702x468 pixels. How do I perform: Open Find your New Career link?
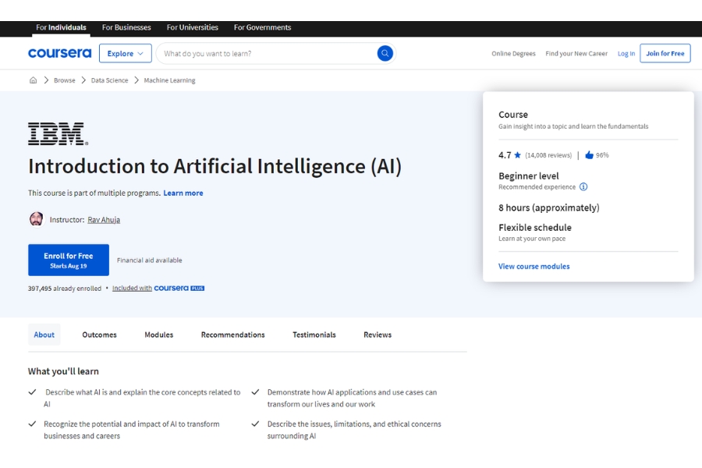click(x=576, y=53)
